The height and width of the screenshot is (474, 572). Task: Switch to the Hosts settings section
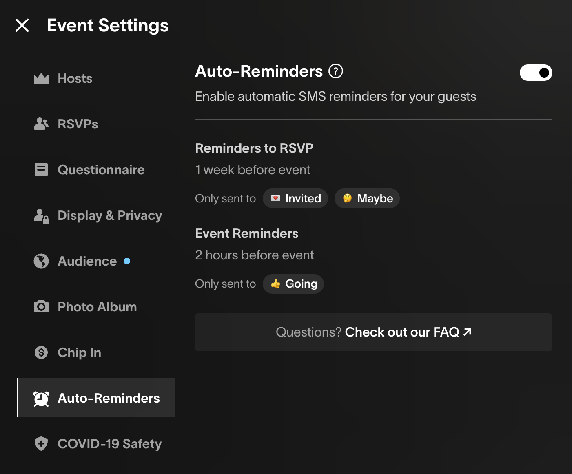click(75, 78)
